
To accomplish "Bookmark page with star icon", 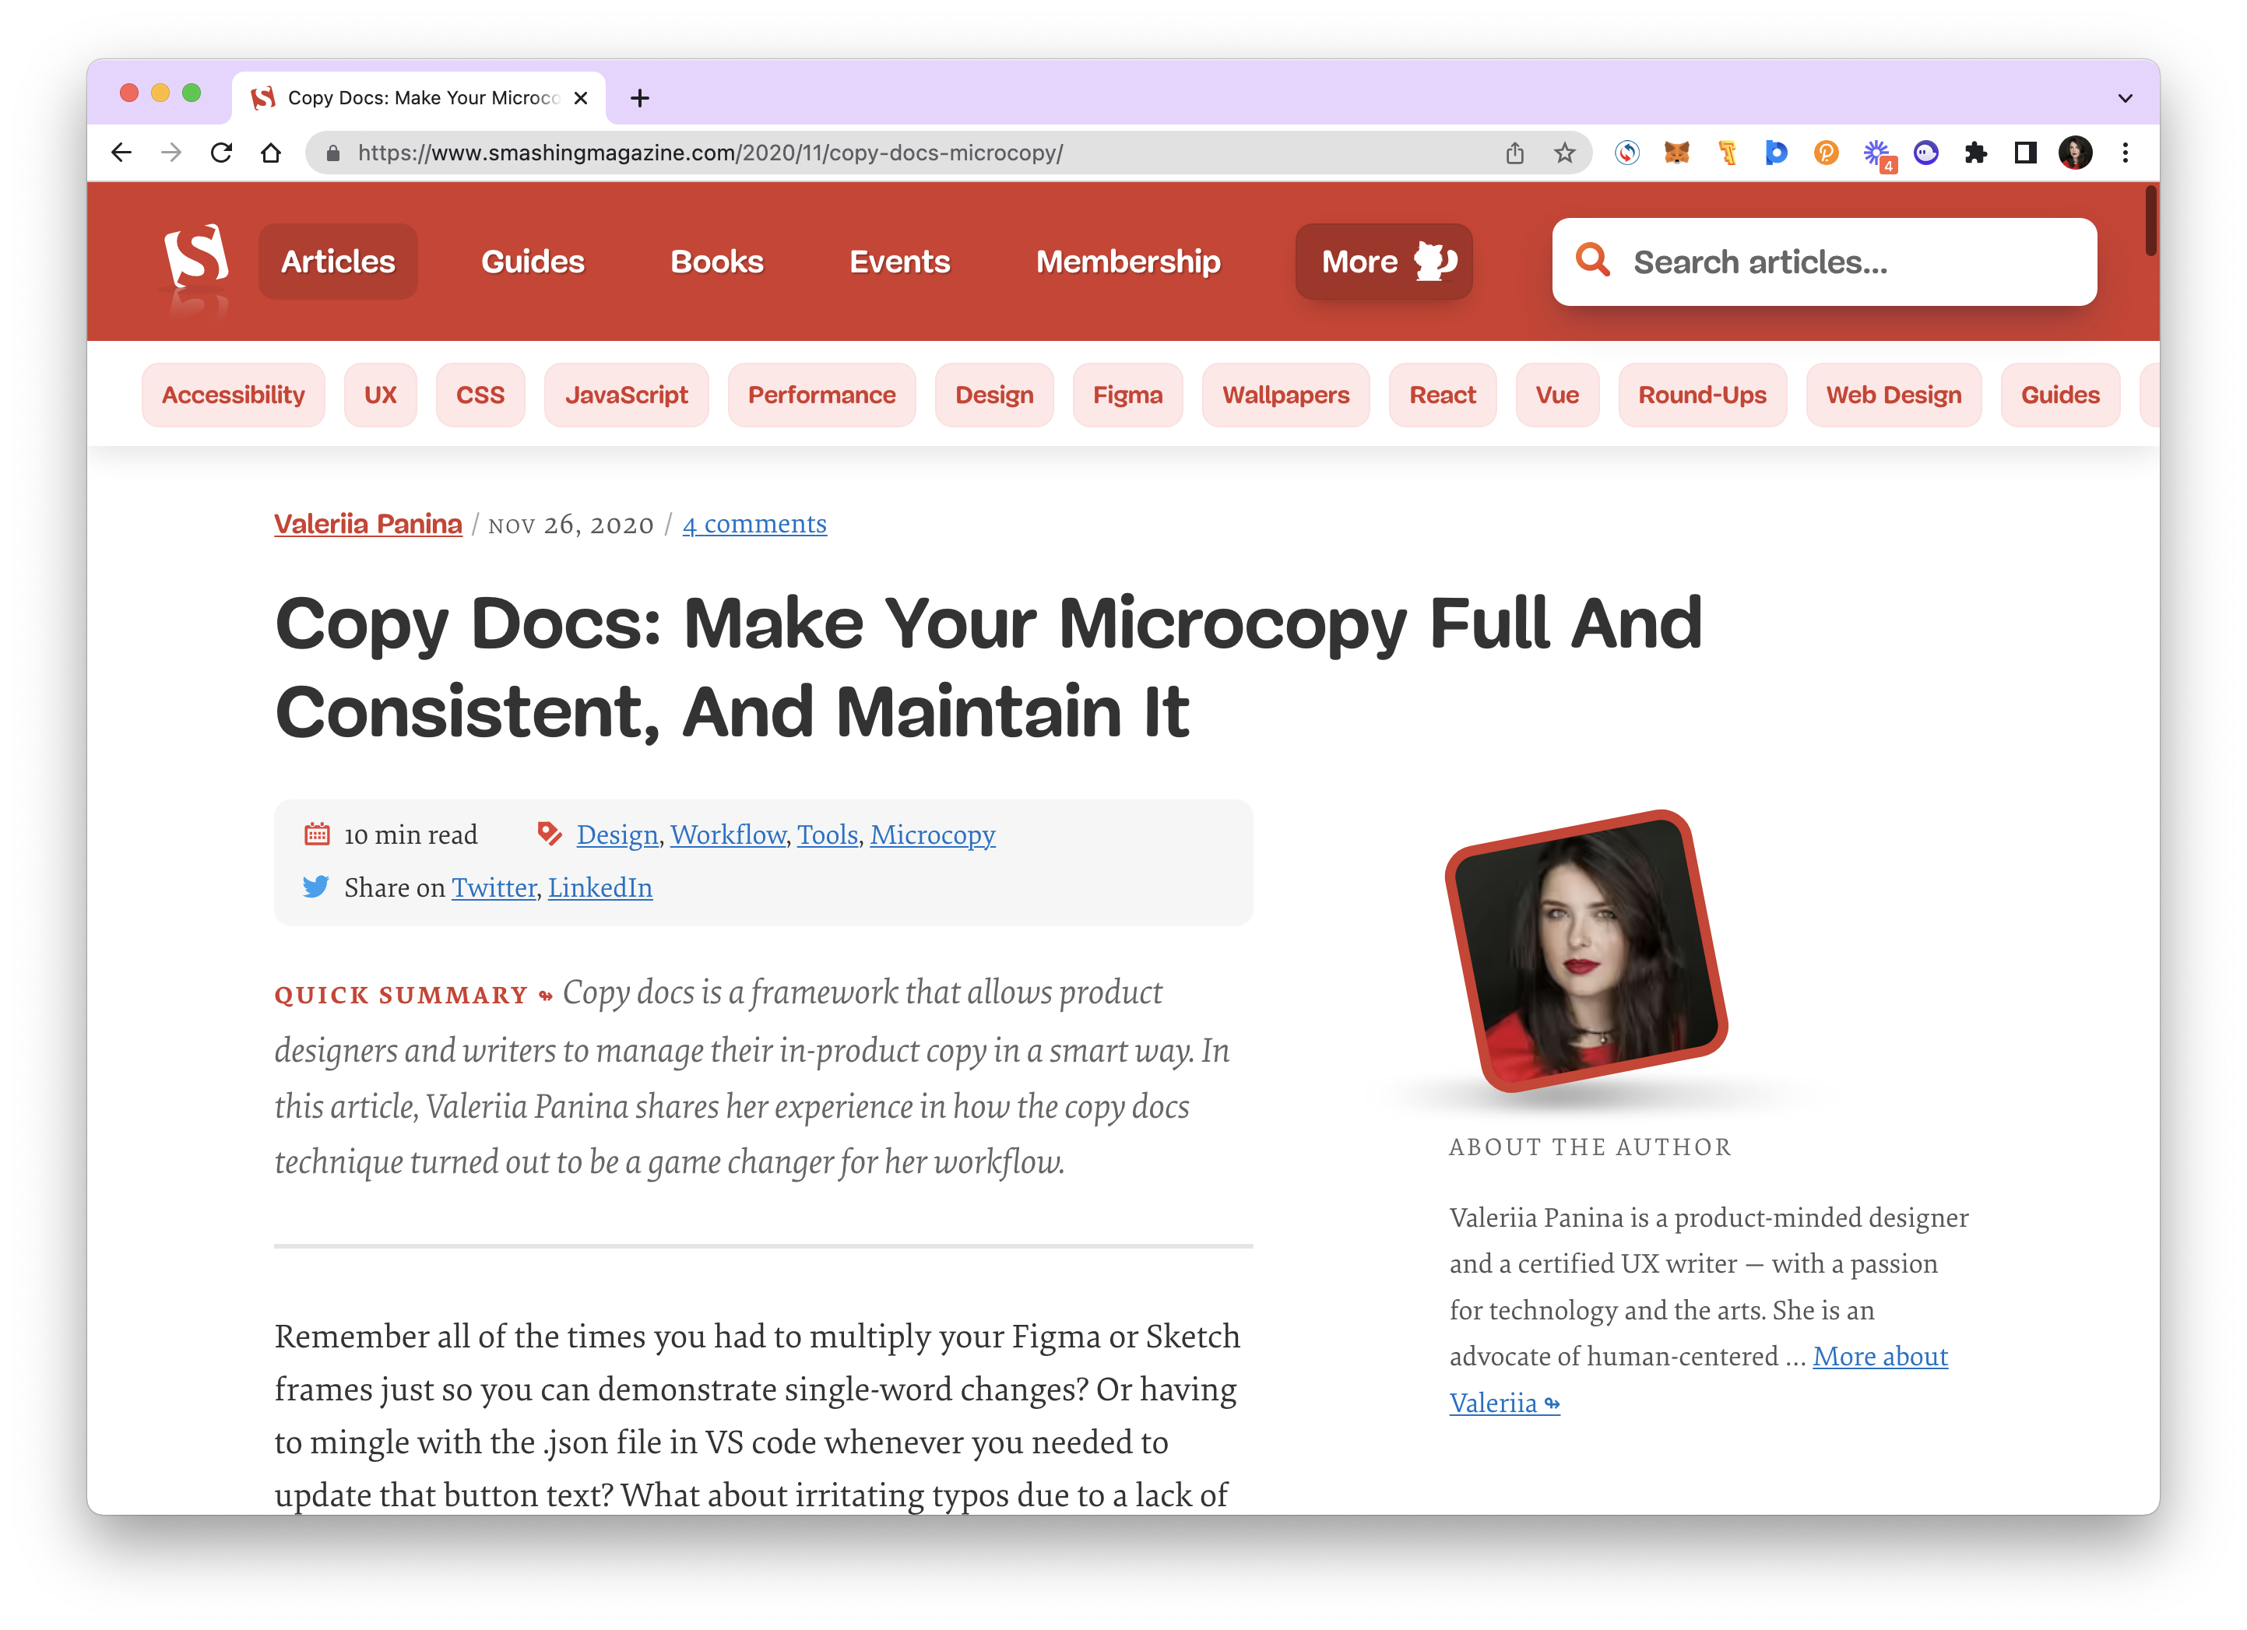I will point(1564,153).
